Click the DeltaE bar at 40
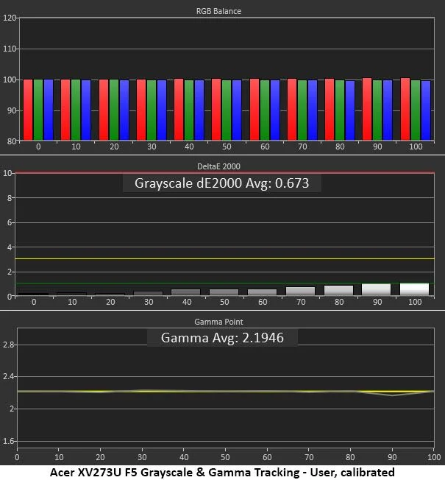The height and width of the screenshot is (480, 445). coord(185,292)
